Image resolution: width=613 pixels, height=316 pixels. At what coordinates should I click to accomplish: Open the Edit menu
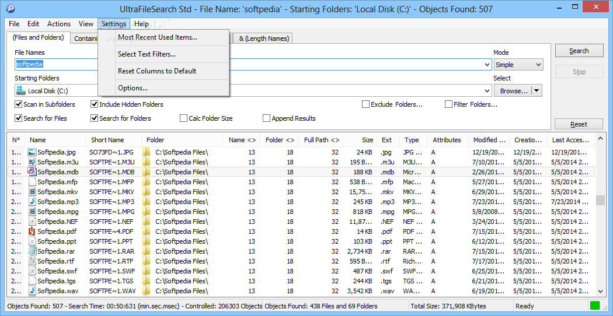pos(33,24)
